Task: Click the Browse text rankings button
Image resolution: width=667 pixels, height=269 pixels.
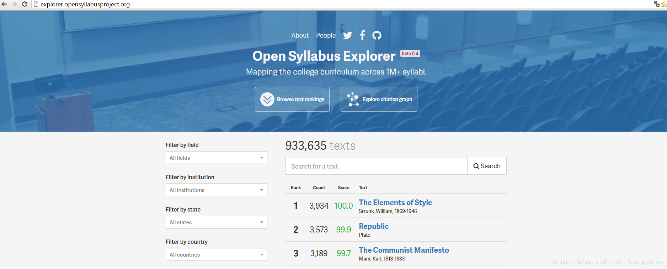Action: click(x=292, y=99)
